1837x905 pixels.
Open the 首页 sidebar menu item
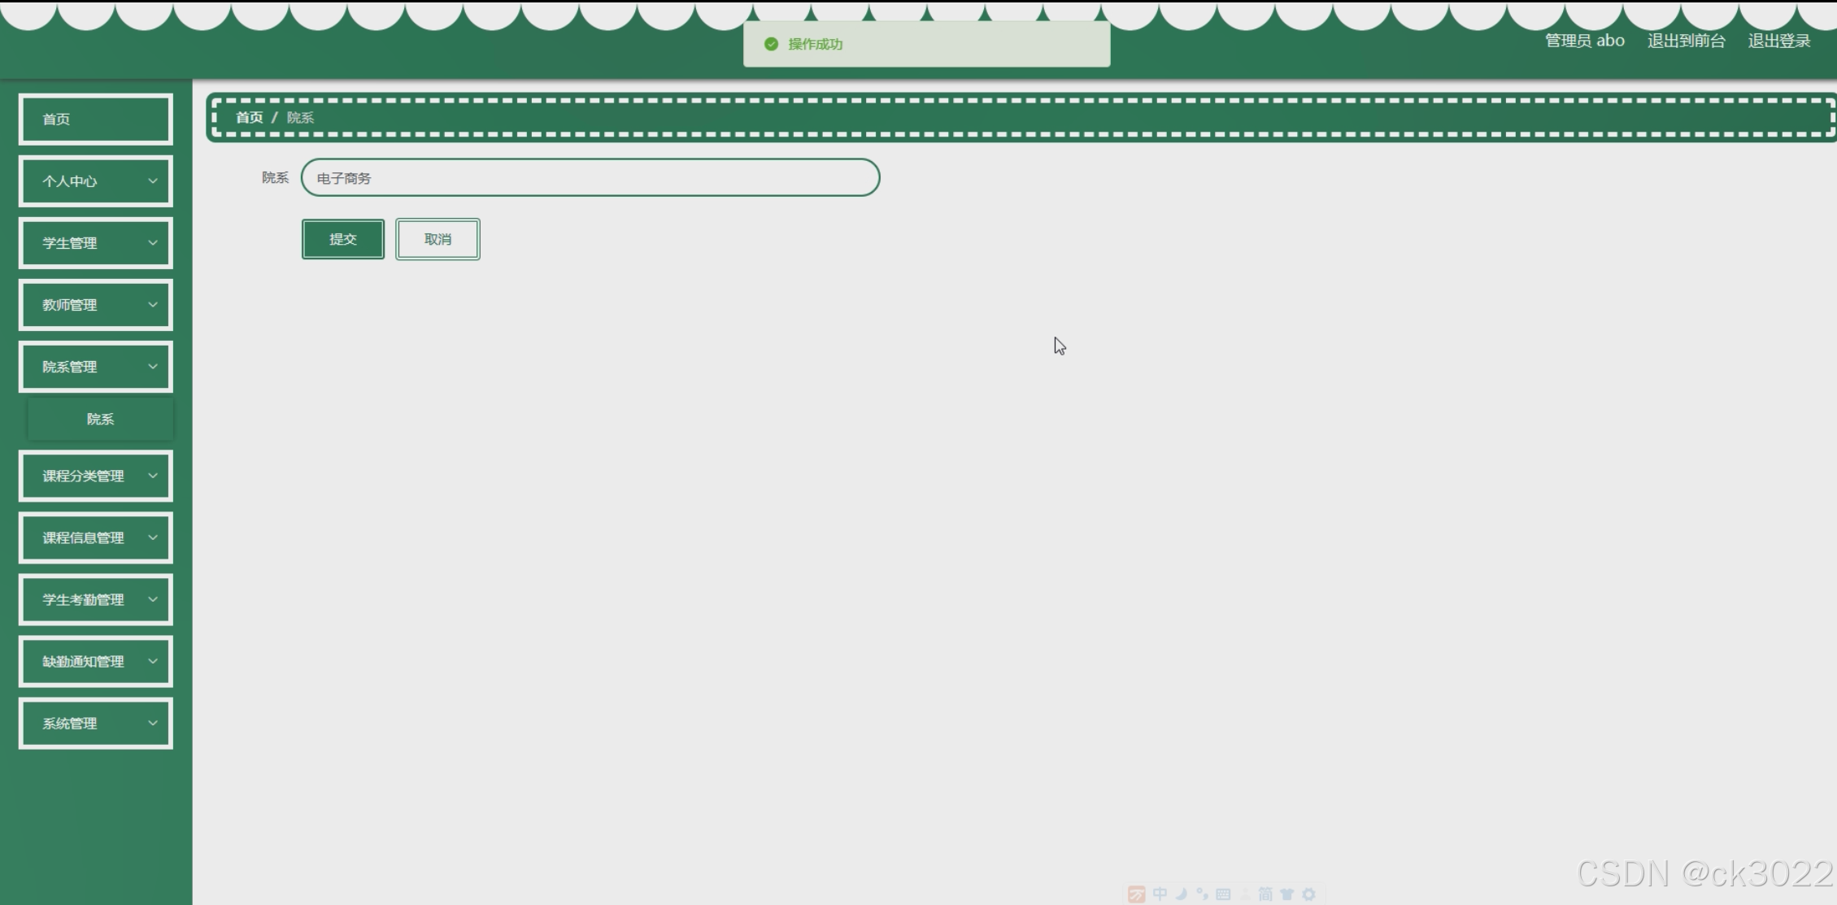click(95, 120)
